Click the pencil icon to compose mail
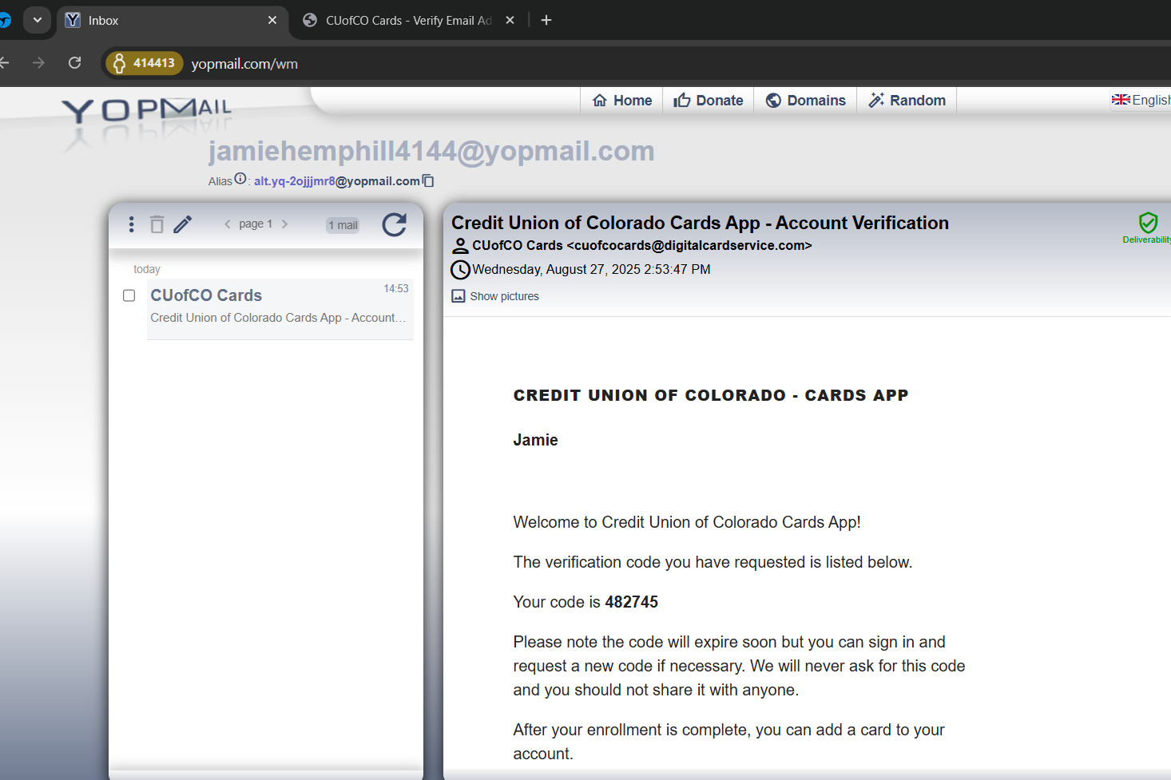 coord(183,224)
